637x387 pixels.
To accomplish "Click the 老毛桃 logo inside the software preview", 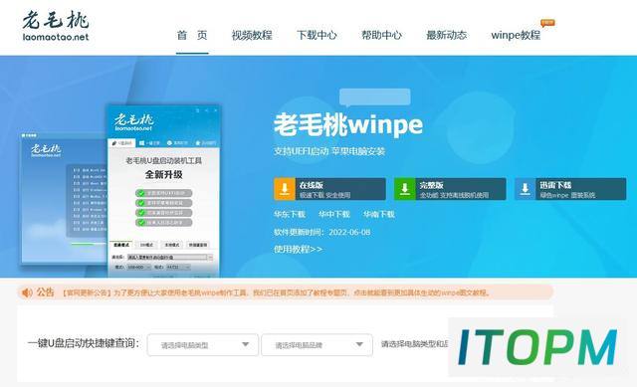I will [x=133, y=121].
